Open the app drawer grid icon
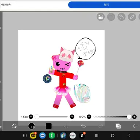 click(x=25, y=136)
